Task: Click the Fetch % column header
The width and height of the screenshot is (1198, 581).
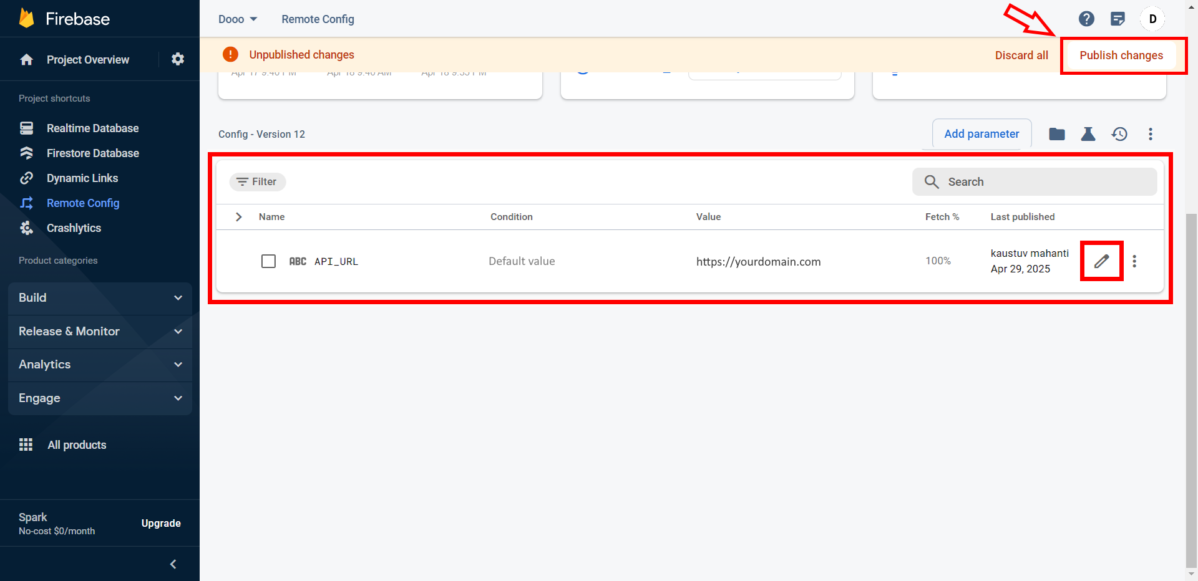Action: click(x=942, y=217)
